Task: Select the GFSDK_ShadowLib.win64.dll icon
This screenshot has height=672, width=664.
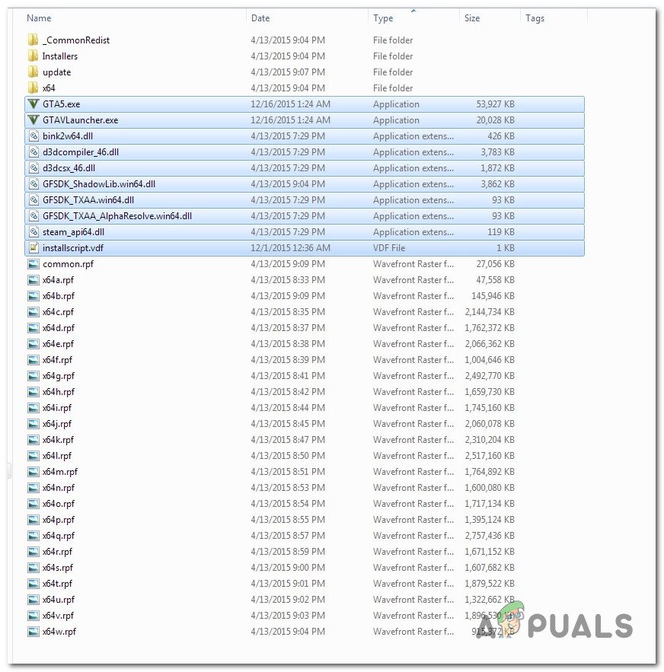Action: [x=33, y=183]
